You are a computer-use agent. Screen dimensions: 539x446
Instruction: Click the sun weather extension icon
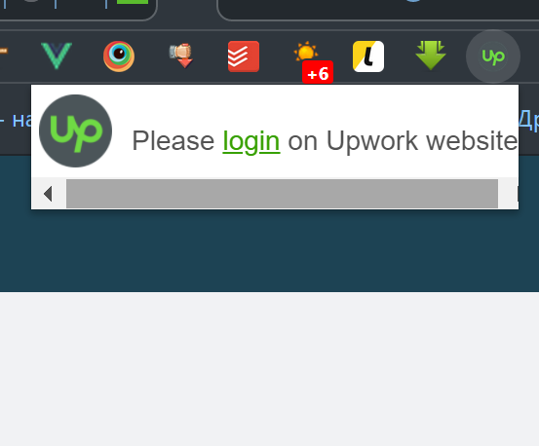click(306, 53)
